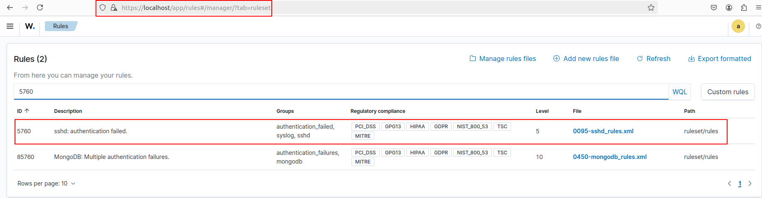Image resolution: width=762 pixels, height=198 pixels.
Task: Open the hamburger navigation menu
Action: click(10, 26)
